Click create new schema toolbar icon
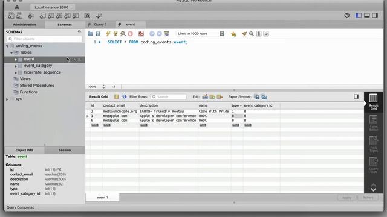Viewport: 387px width, 217px height. point(43,16)
